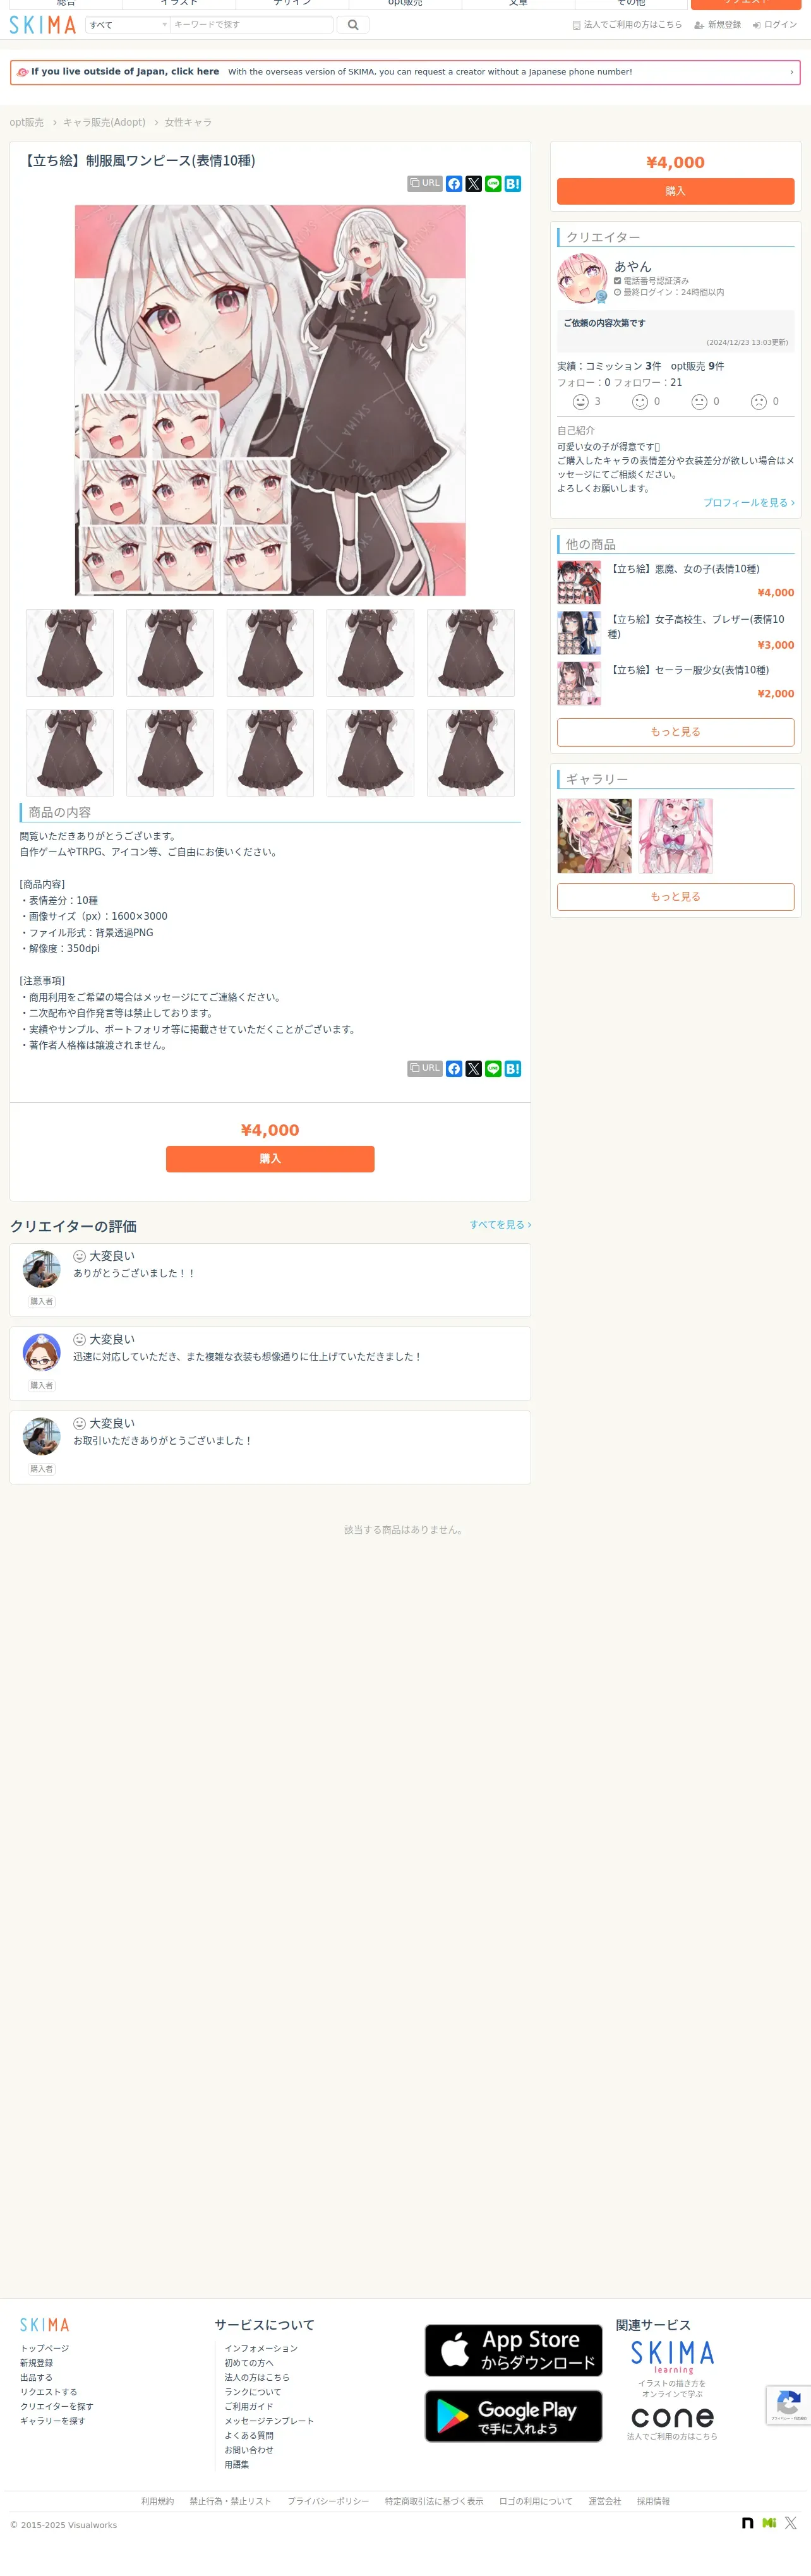The image size is (811, 2576).
Task: Share on LINE using the lower icon
Action: pos(493,1069)
